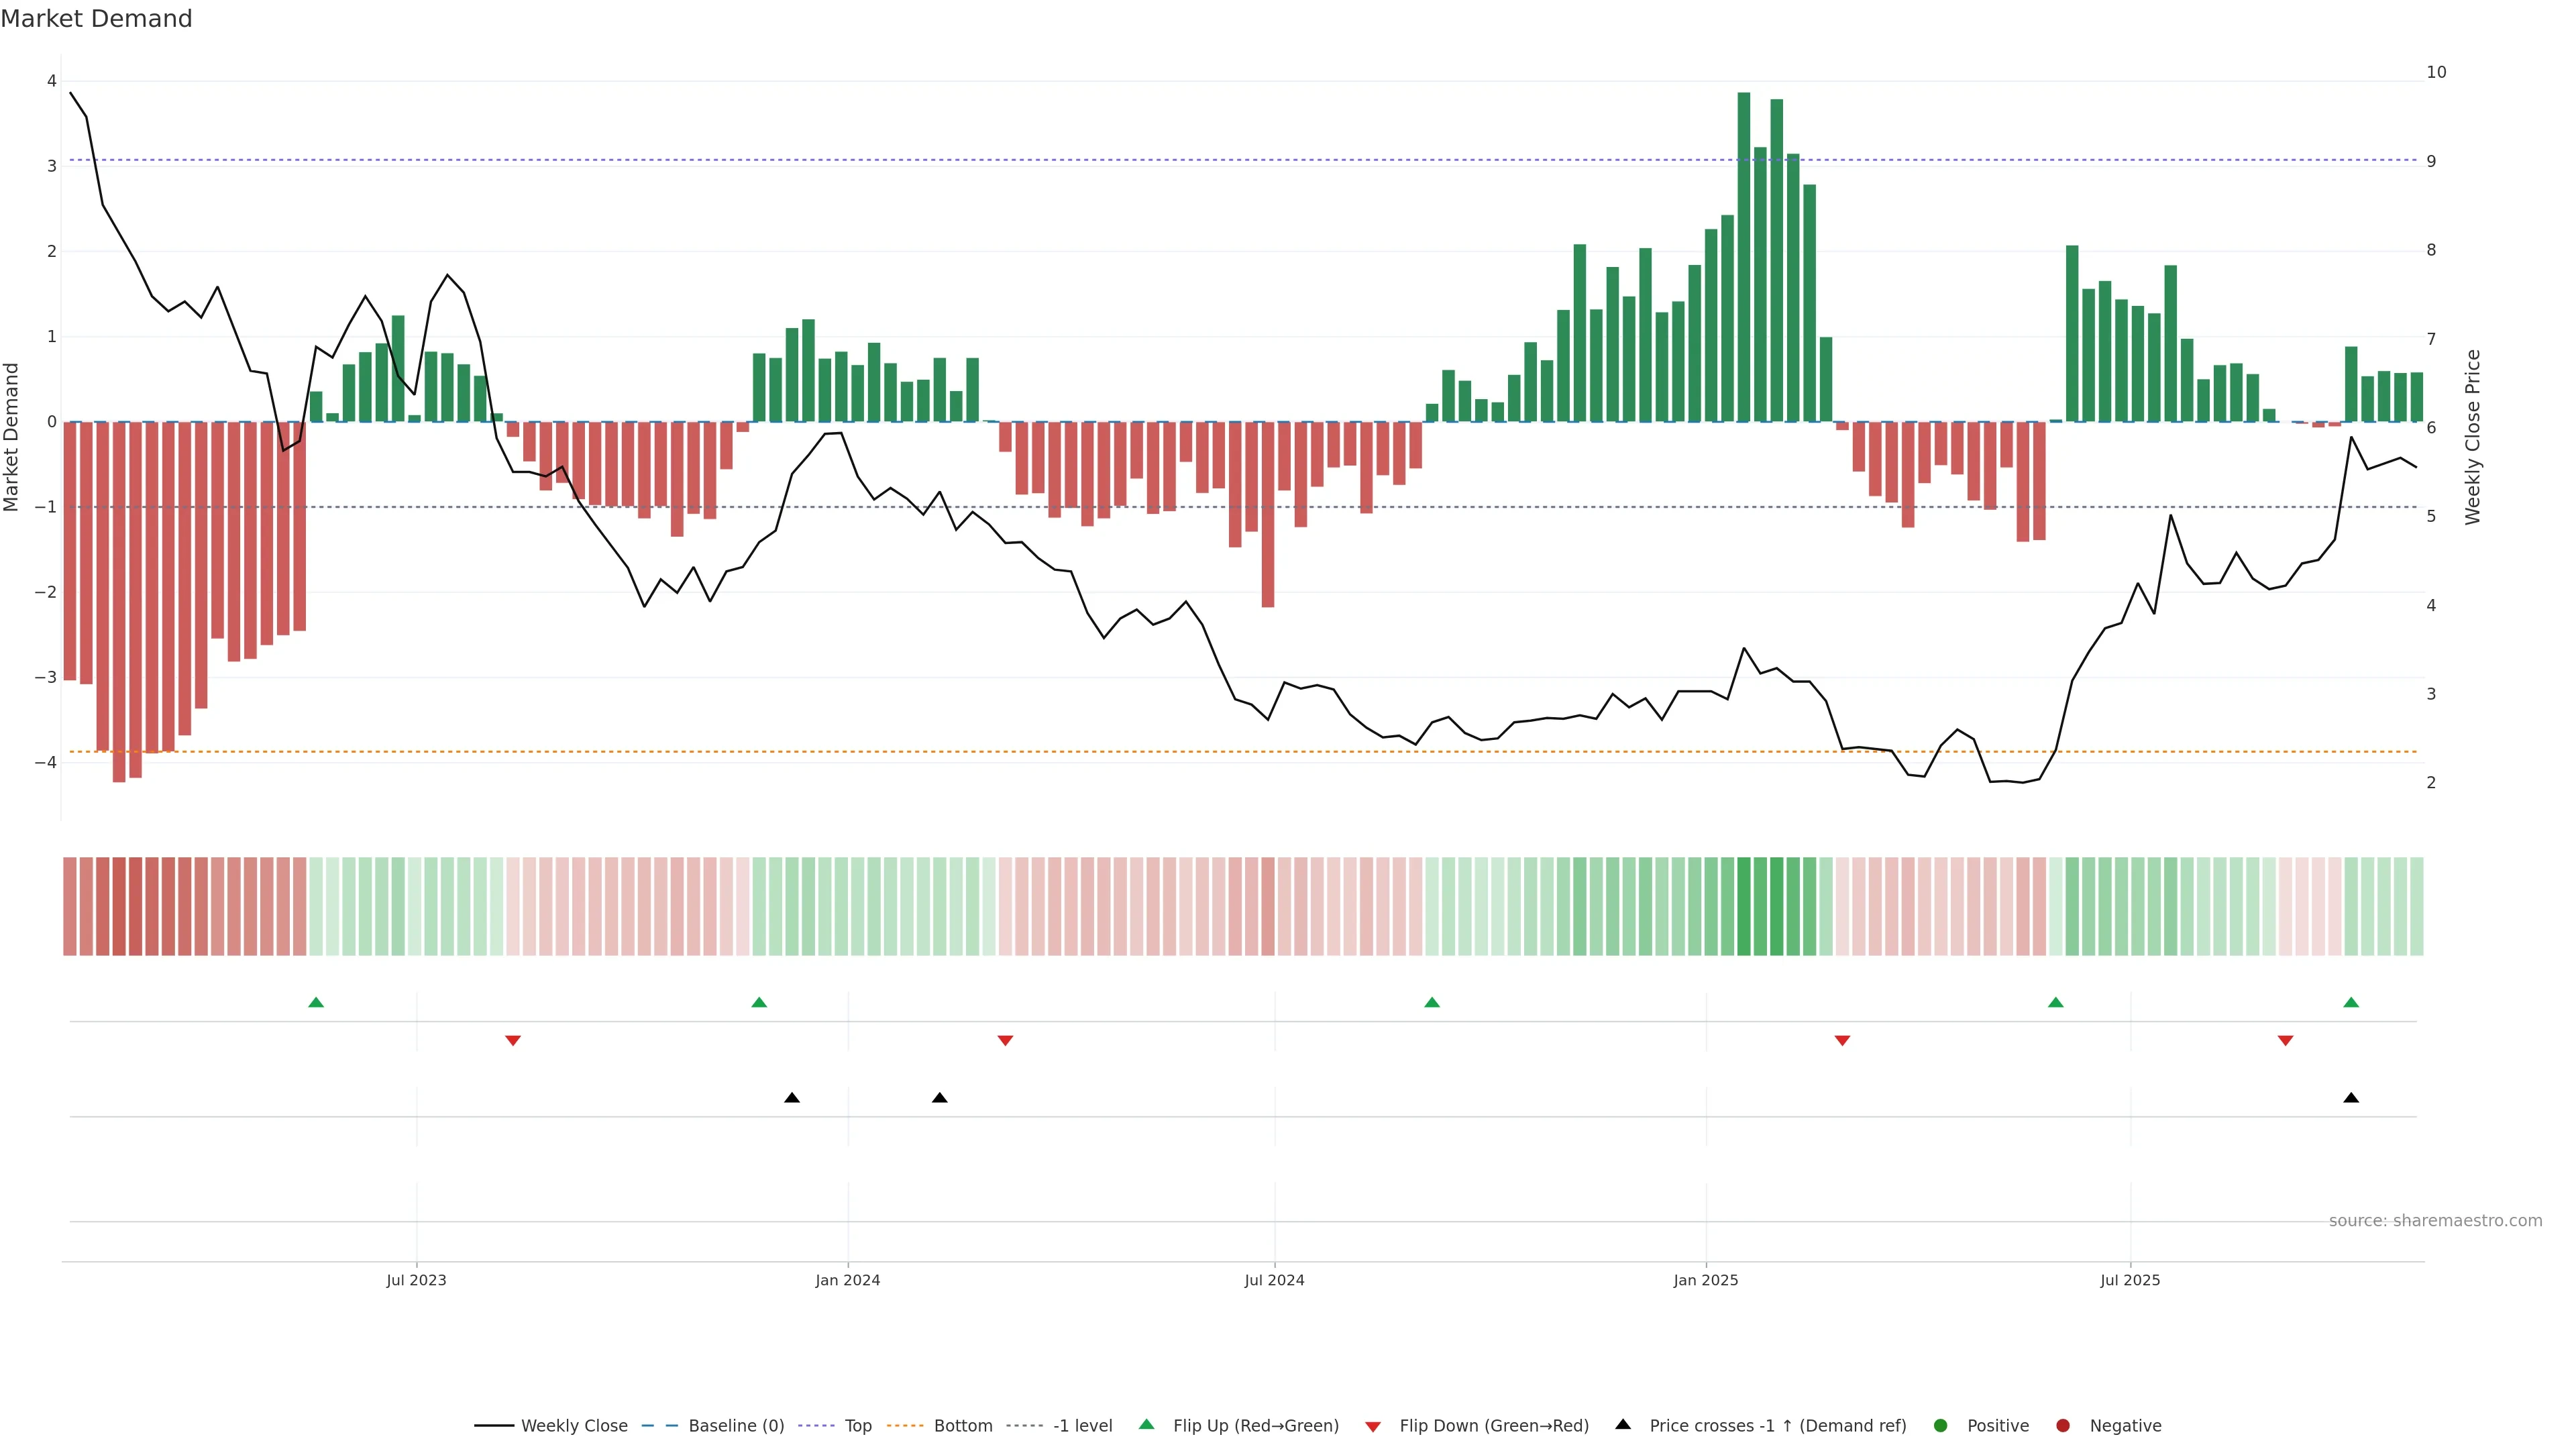Screen dimensions: 2576x1449
Task: Click the Jan 2025 x-axis label
Action: [x=1706, y=1280]
